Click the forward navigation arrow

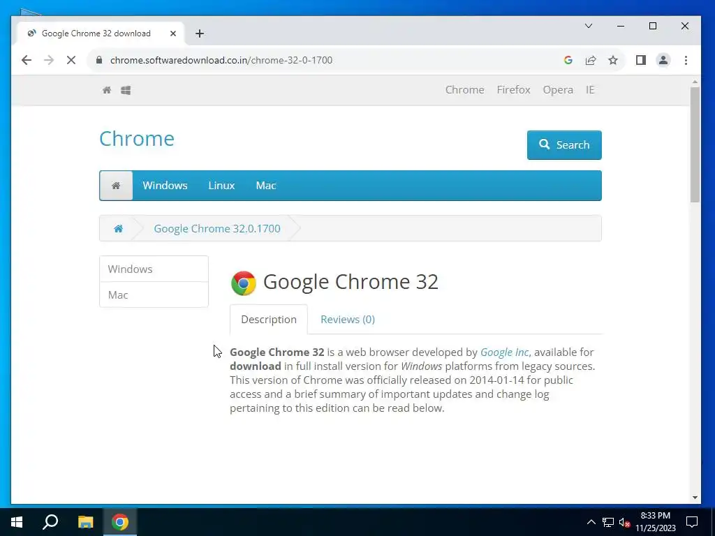(49, 60)
